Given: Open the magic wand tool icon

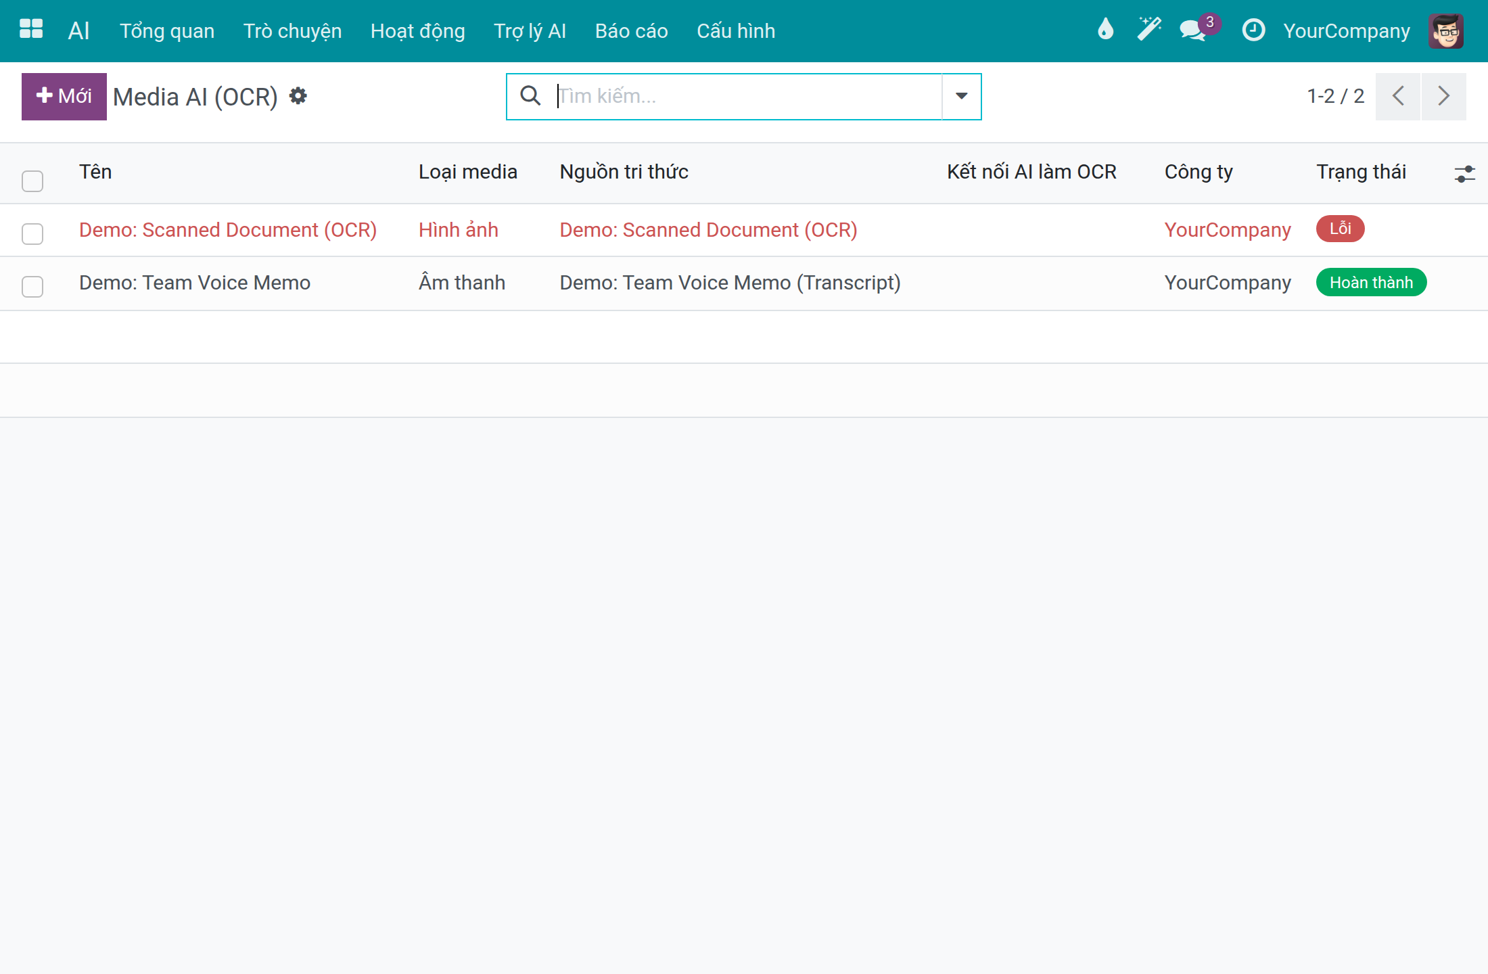Looking at the screenshot, I should (1148, 29).
